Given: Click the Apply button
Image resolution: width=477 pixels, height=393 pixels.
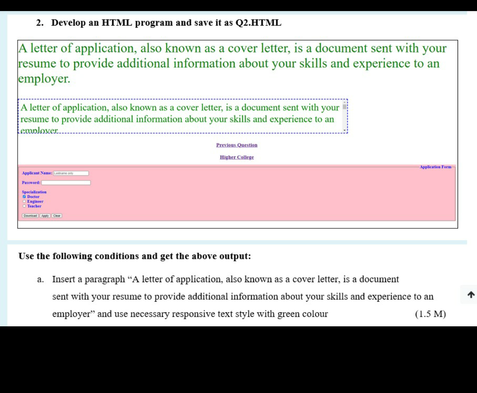Looking at the screenshot, I should [x=45, y=216].
